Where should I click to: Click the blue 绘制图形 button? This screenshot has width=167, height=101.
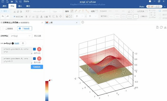point(37,67)
